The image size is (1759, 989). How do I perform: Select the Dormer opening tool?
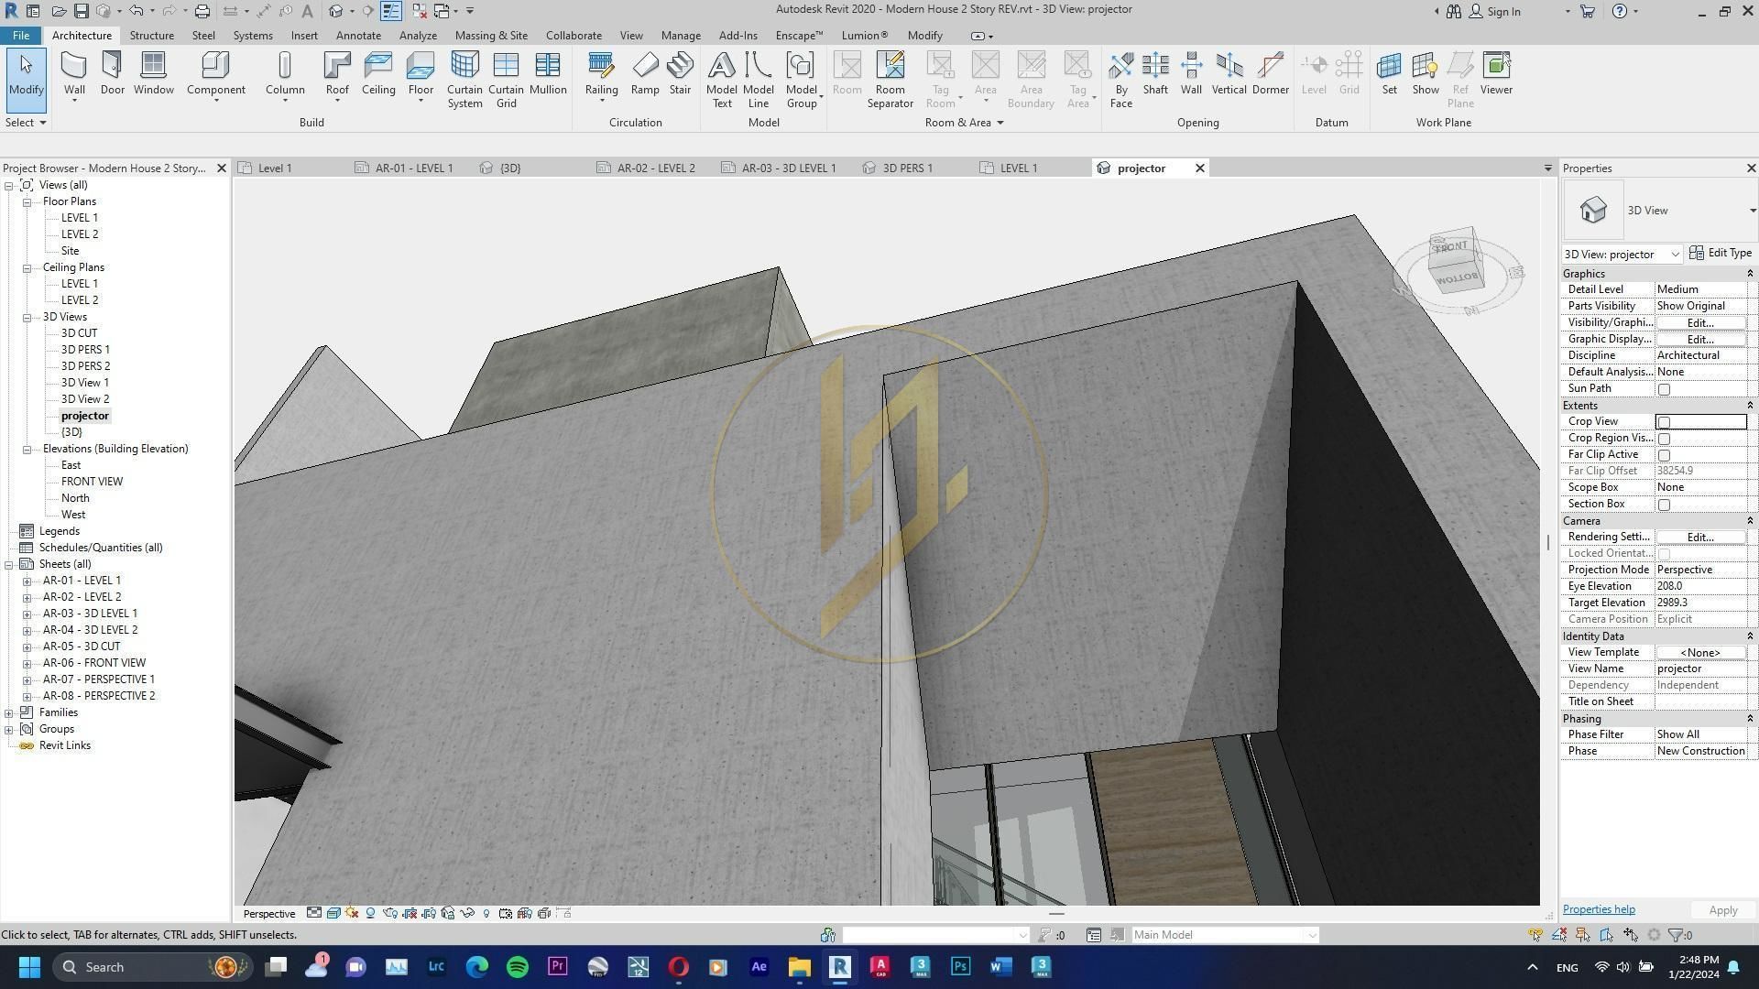click(1271, 73)
